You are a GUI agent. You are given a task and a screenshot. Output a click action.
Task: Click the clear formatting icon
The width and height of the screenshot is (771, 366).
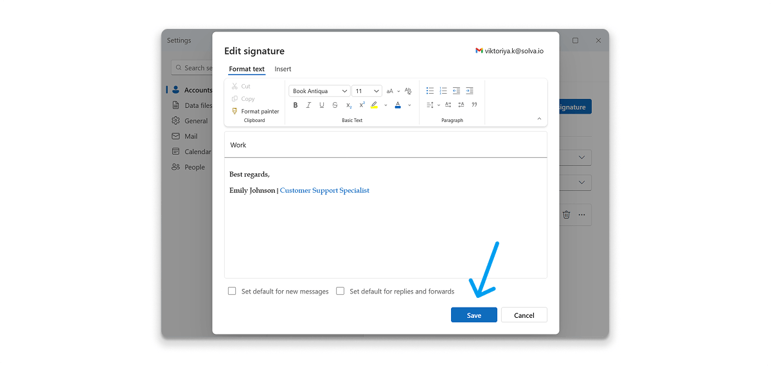408,91
